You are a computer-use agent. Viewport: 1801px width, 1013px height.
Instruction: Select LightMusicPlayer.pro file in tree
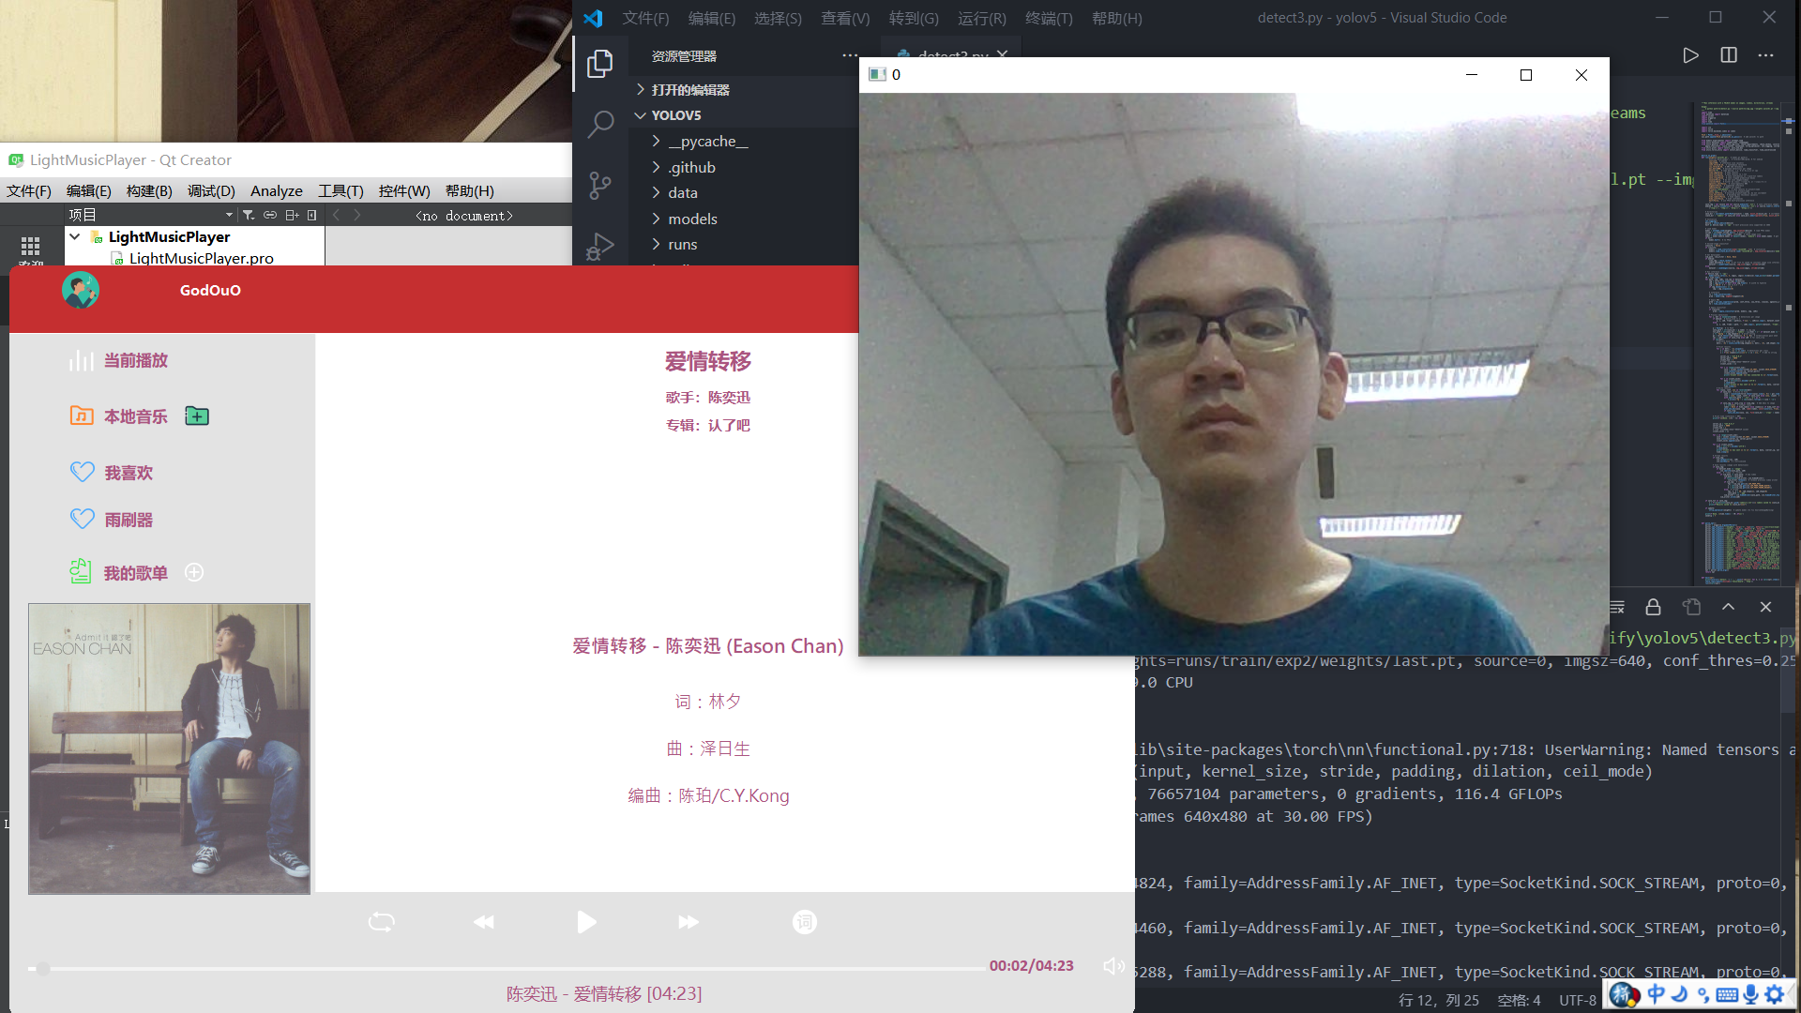pos(201,258)
